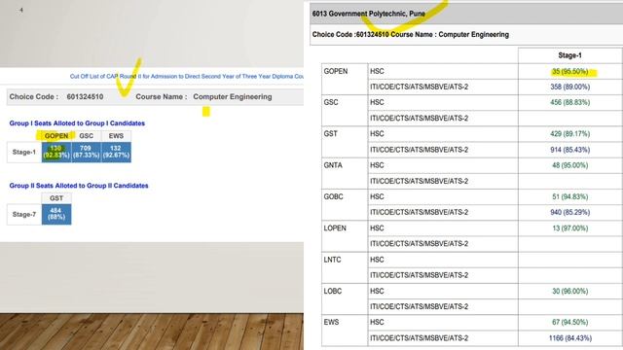This screenshot has width=623, height=350.
Task: Select HSC label in the GOPEN row
Action: (377, 71)
